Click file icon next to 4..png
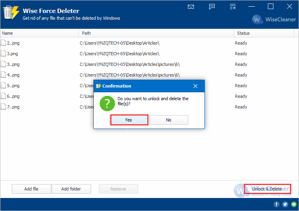 4,75
